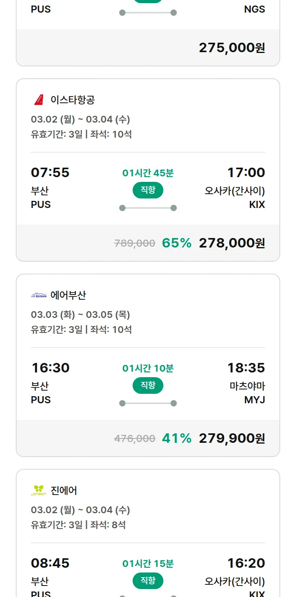
Task: Select the 275,000원 fare
Action: click(x=232, y=48)
